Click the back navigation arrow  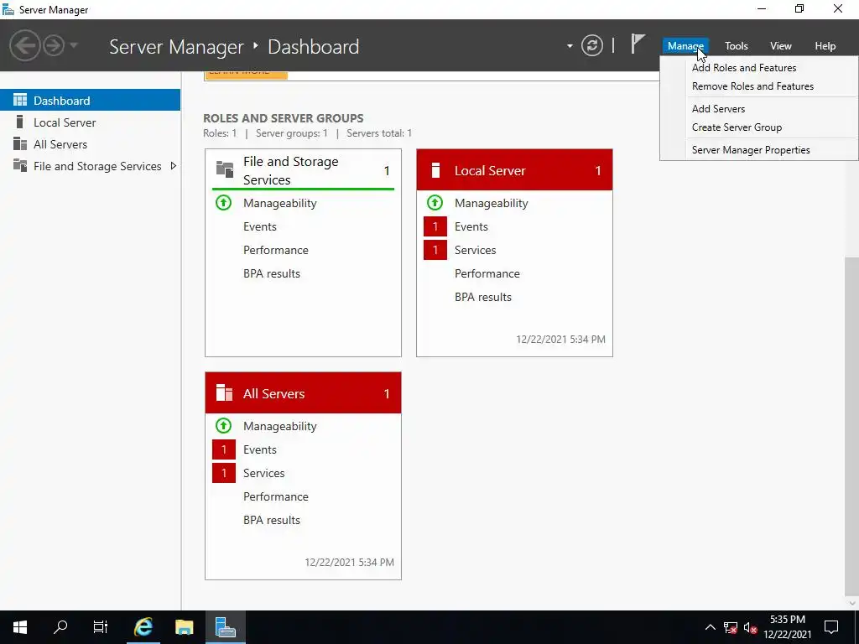pos(24,45)
